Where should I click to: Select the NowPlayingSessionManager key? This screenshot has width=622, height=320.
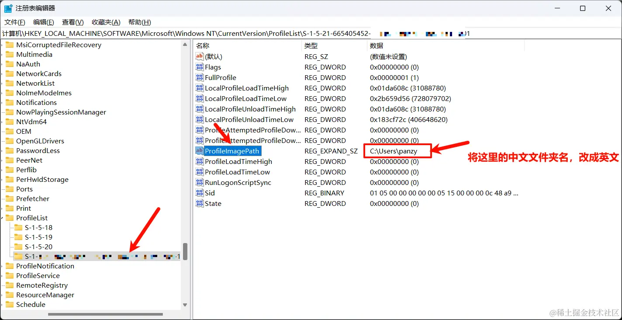[x=61, y=112]
